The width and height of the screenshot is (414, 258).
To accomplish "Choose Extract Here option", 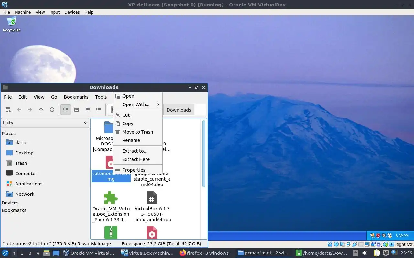I will [x=138, y=159].
